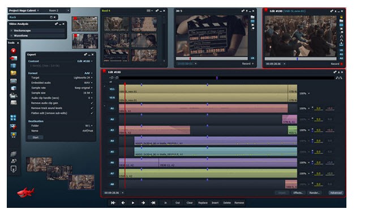Click the blue marker on the Edit viewer scrub bar

pos(297,58)
